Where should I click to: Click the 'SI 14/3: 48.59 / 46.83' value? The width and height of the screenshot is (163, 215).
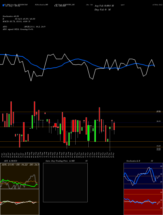(25, 19)
